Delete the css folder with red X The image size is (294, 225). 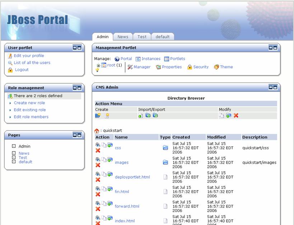click(x=98, y=150)
